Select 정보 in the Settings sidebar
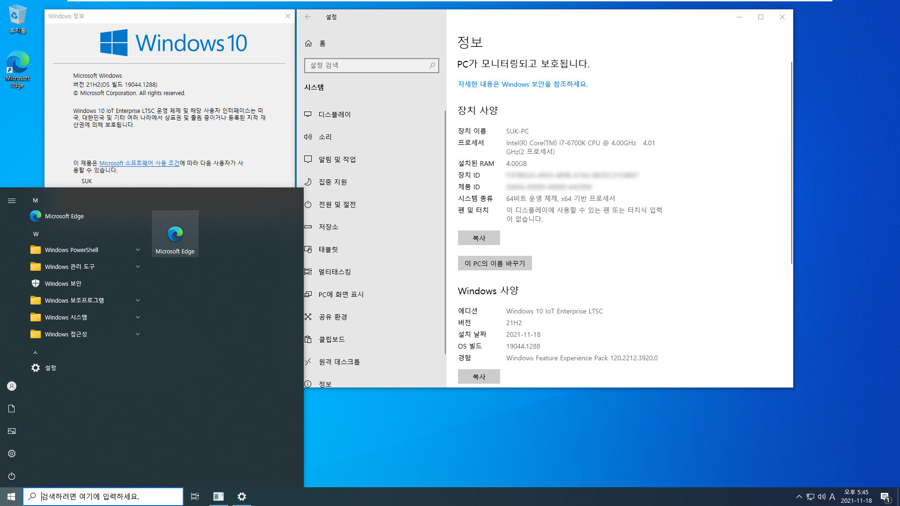Image resolution: width=900 pixels, height=506 pixels. point(325,383)
